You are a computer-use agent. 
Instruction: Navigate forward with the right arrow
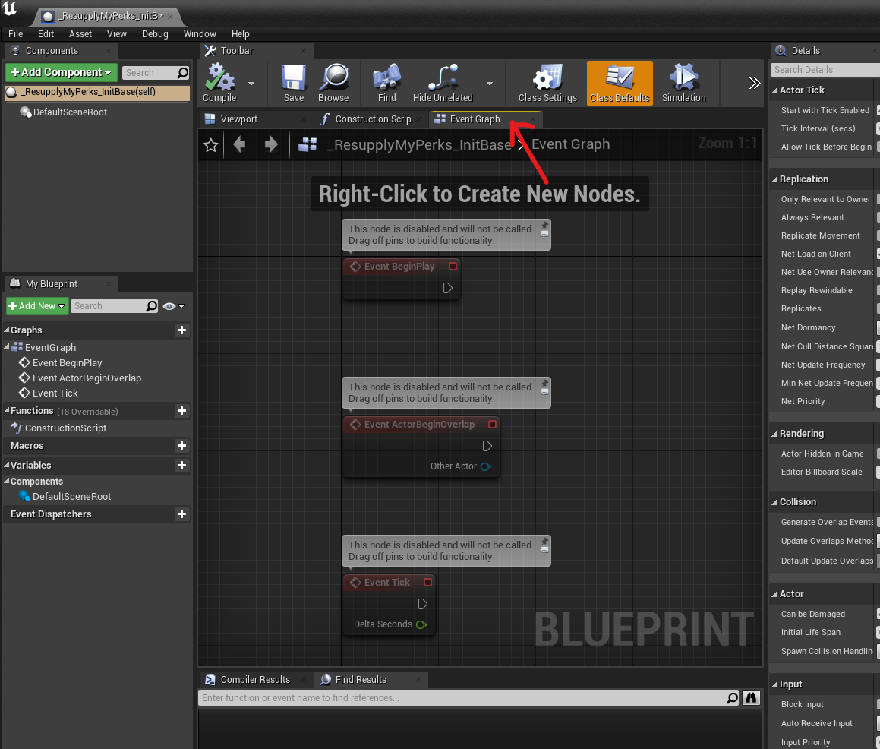271,145
